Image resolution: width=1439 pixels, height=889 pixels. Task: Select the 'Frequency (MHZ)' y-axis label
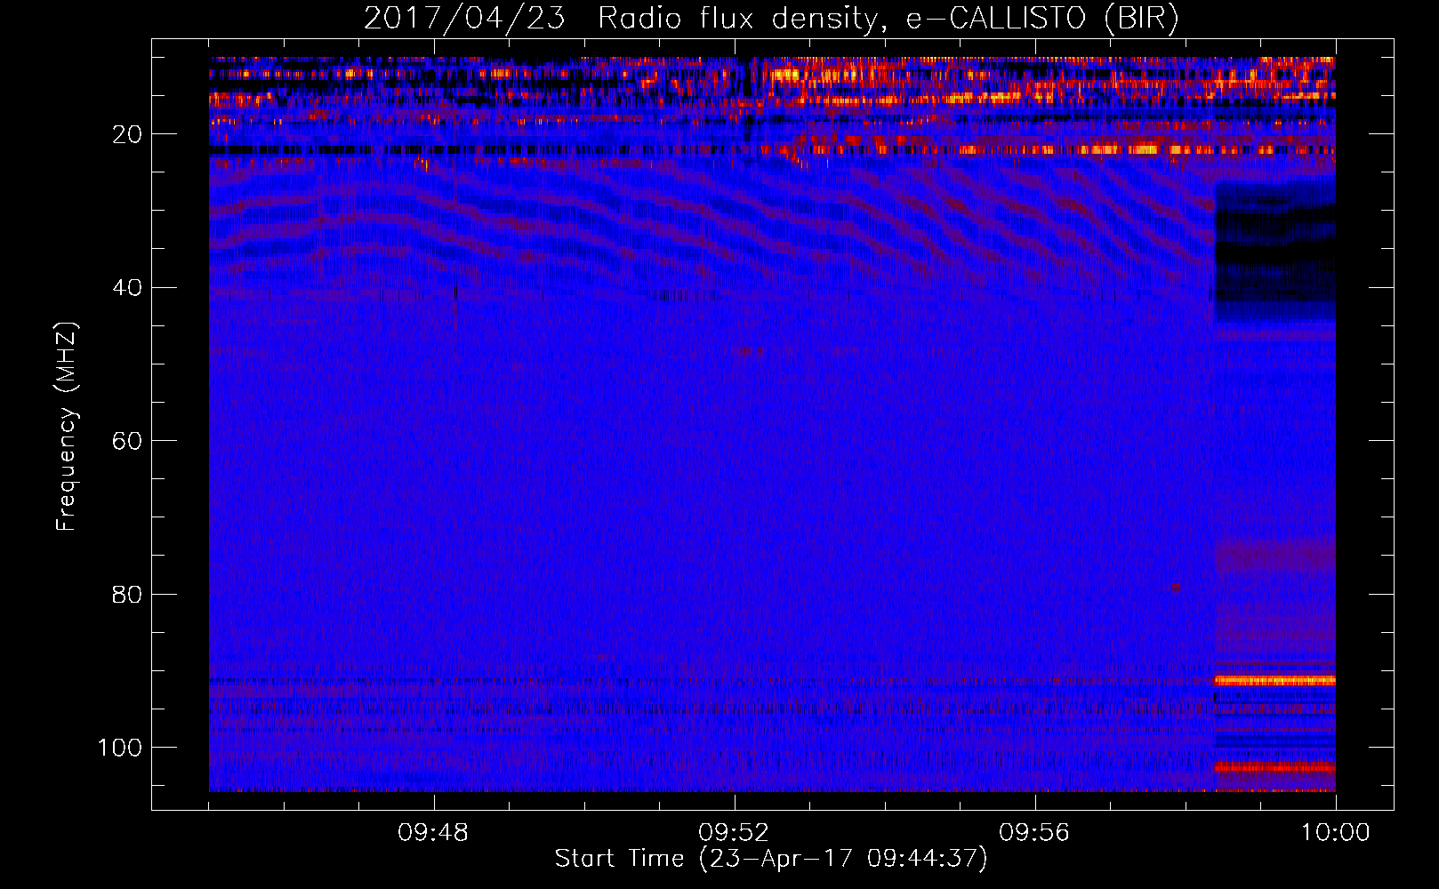tap(67, 427)
